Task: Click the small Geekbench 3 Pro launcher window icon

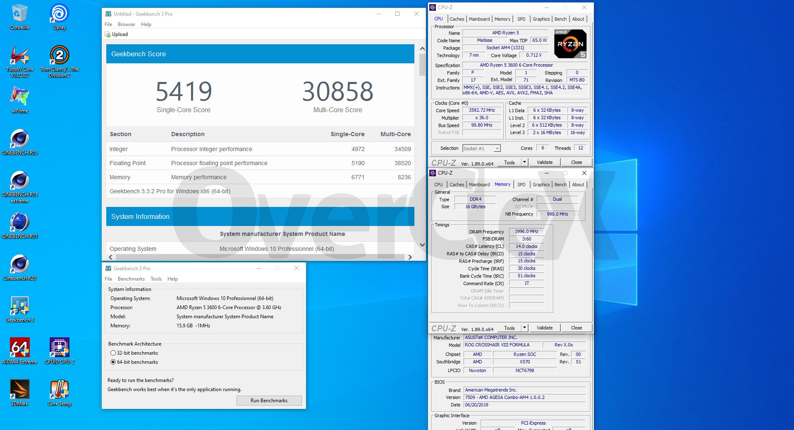Action: click(x=108, y=268)
